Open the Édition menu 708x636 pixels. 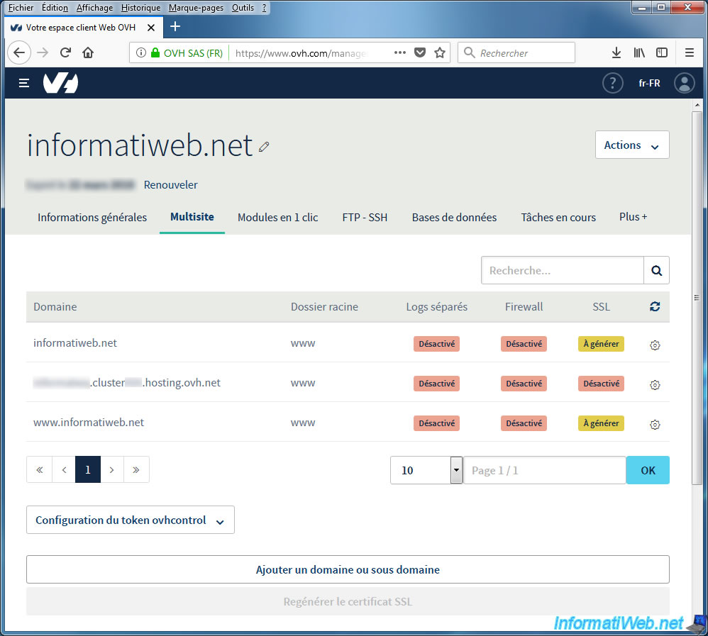(x=55, y=8)
